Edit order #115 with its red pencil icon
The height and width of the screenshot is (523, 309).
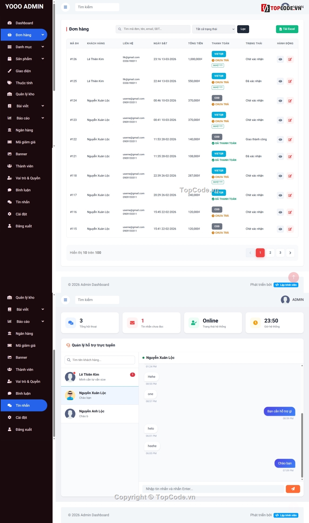[290, 229]
